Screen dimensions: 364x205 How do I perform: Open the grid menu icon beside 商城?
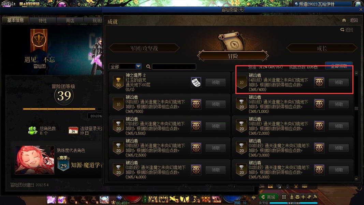pos(284,197)
